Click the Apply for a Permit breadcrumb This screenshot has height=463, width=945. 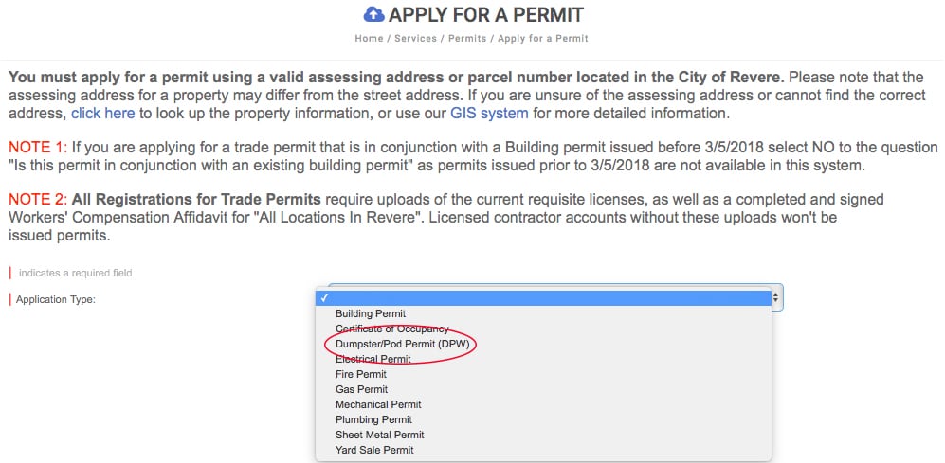point(543,39)
